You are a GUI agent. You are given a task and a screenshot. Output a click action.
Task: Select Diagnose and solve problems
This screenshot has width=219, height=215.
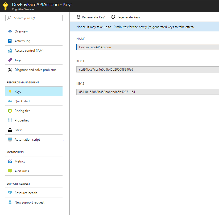tap(34, 70)
